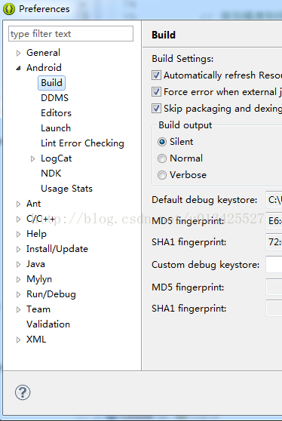This screenshot has width=282, height=421.
Task: Expand the Java preferences arrow
Action: [x=18, y=264]
